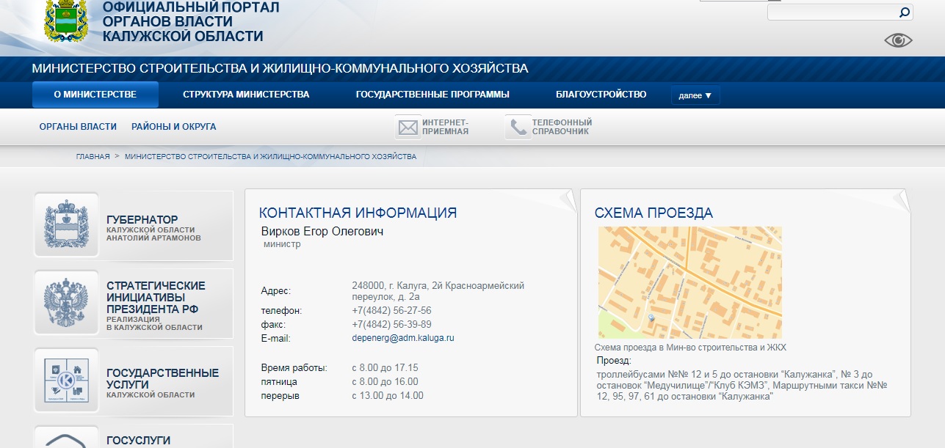This screenshot has width=945, height=448.
Task: Open the Схема проезда map thumbnail
Action: 689,282
